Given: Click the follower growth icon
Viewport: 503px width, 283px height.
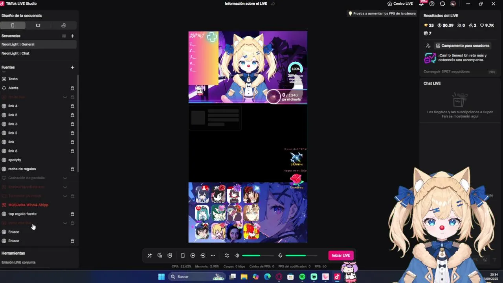Looking at the screenshot, I should pos(428,46).
